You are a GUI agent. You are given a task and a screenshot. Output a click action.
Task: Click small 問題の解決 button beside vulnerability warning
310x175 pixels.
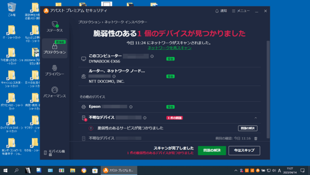coord(248,128)
